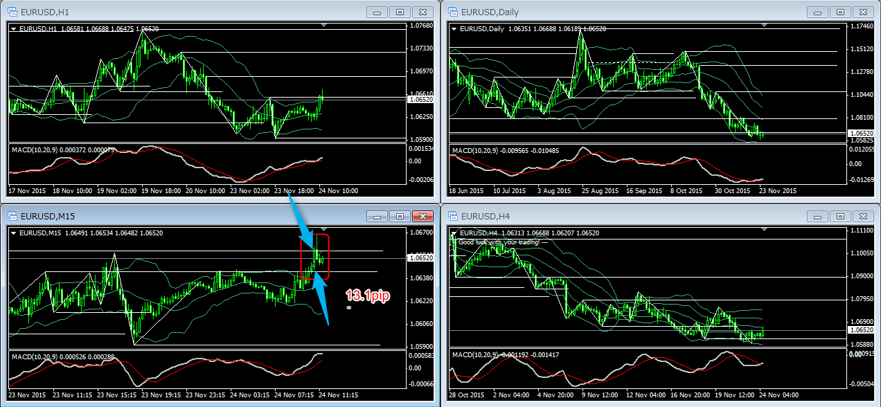
Task: Click the chart shift marker on H4 chart
Action: 764,229
